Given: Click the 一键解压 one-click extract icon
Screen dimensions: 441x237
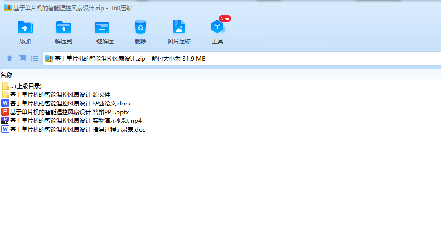Looking at the screenshot, I should pyautogui.click(x=102, y=27).
